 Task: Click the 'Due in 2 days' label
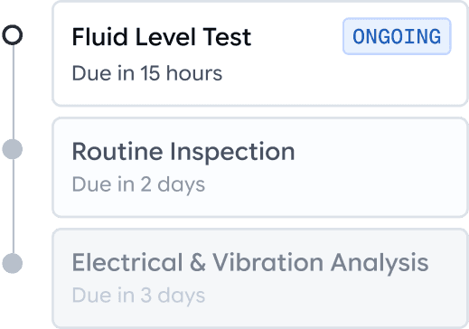(138, 184)
